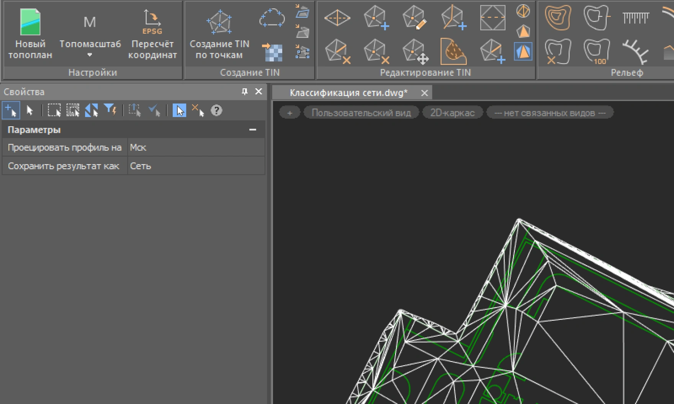Viewport: 674px width, 404px height.
Task: Click the contour with 100 label icon
Action: tap(596, 52)
